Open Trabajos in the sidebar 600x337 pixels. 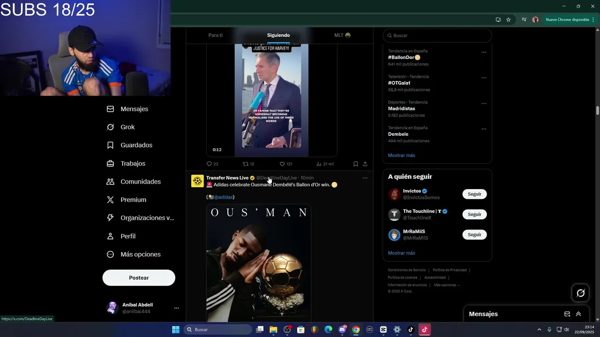pyautogui.click(x=126, y=163)
